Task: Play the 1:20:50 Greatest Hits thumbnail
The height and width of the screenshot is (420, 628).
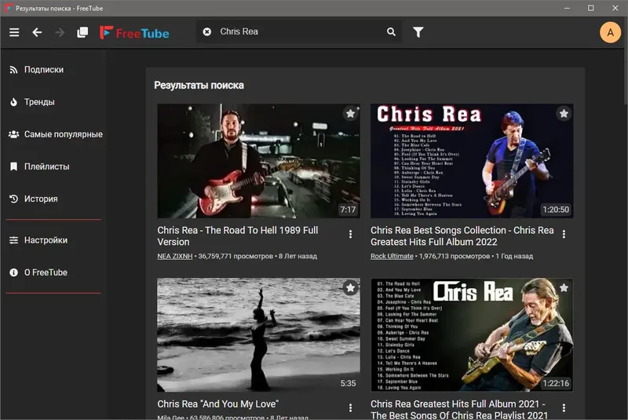Action: click(x=472, y=161)
